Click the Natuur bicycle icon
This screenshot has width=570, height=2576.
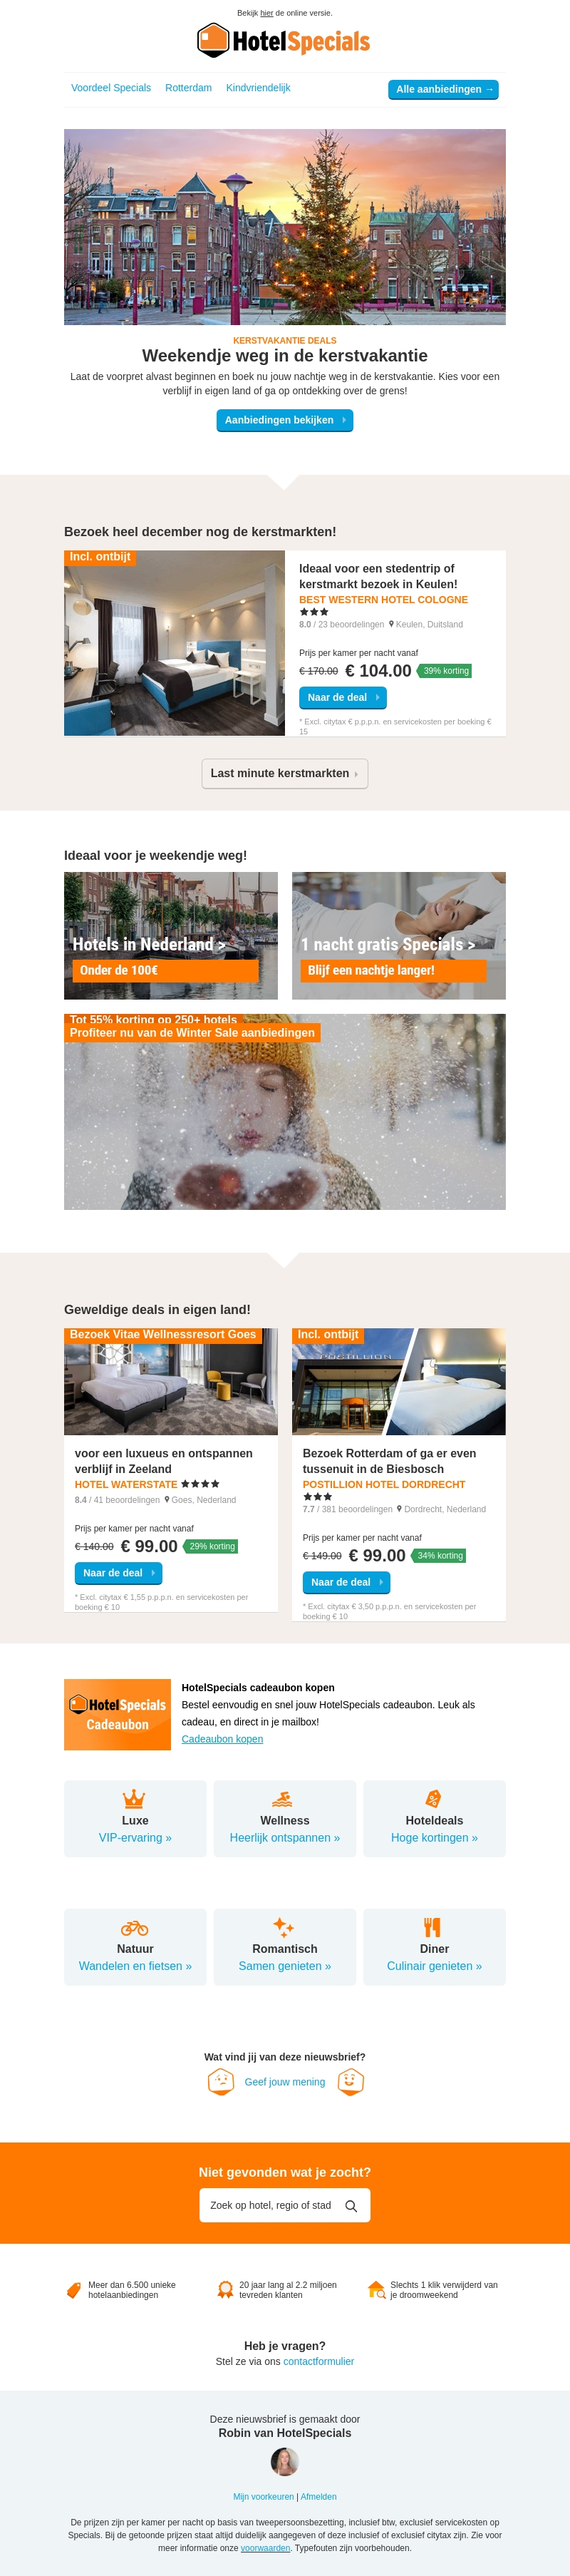pyautogui.click(x=134, y=1927)
